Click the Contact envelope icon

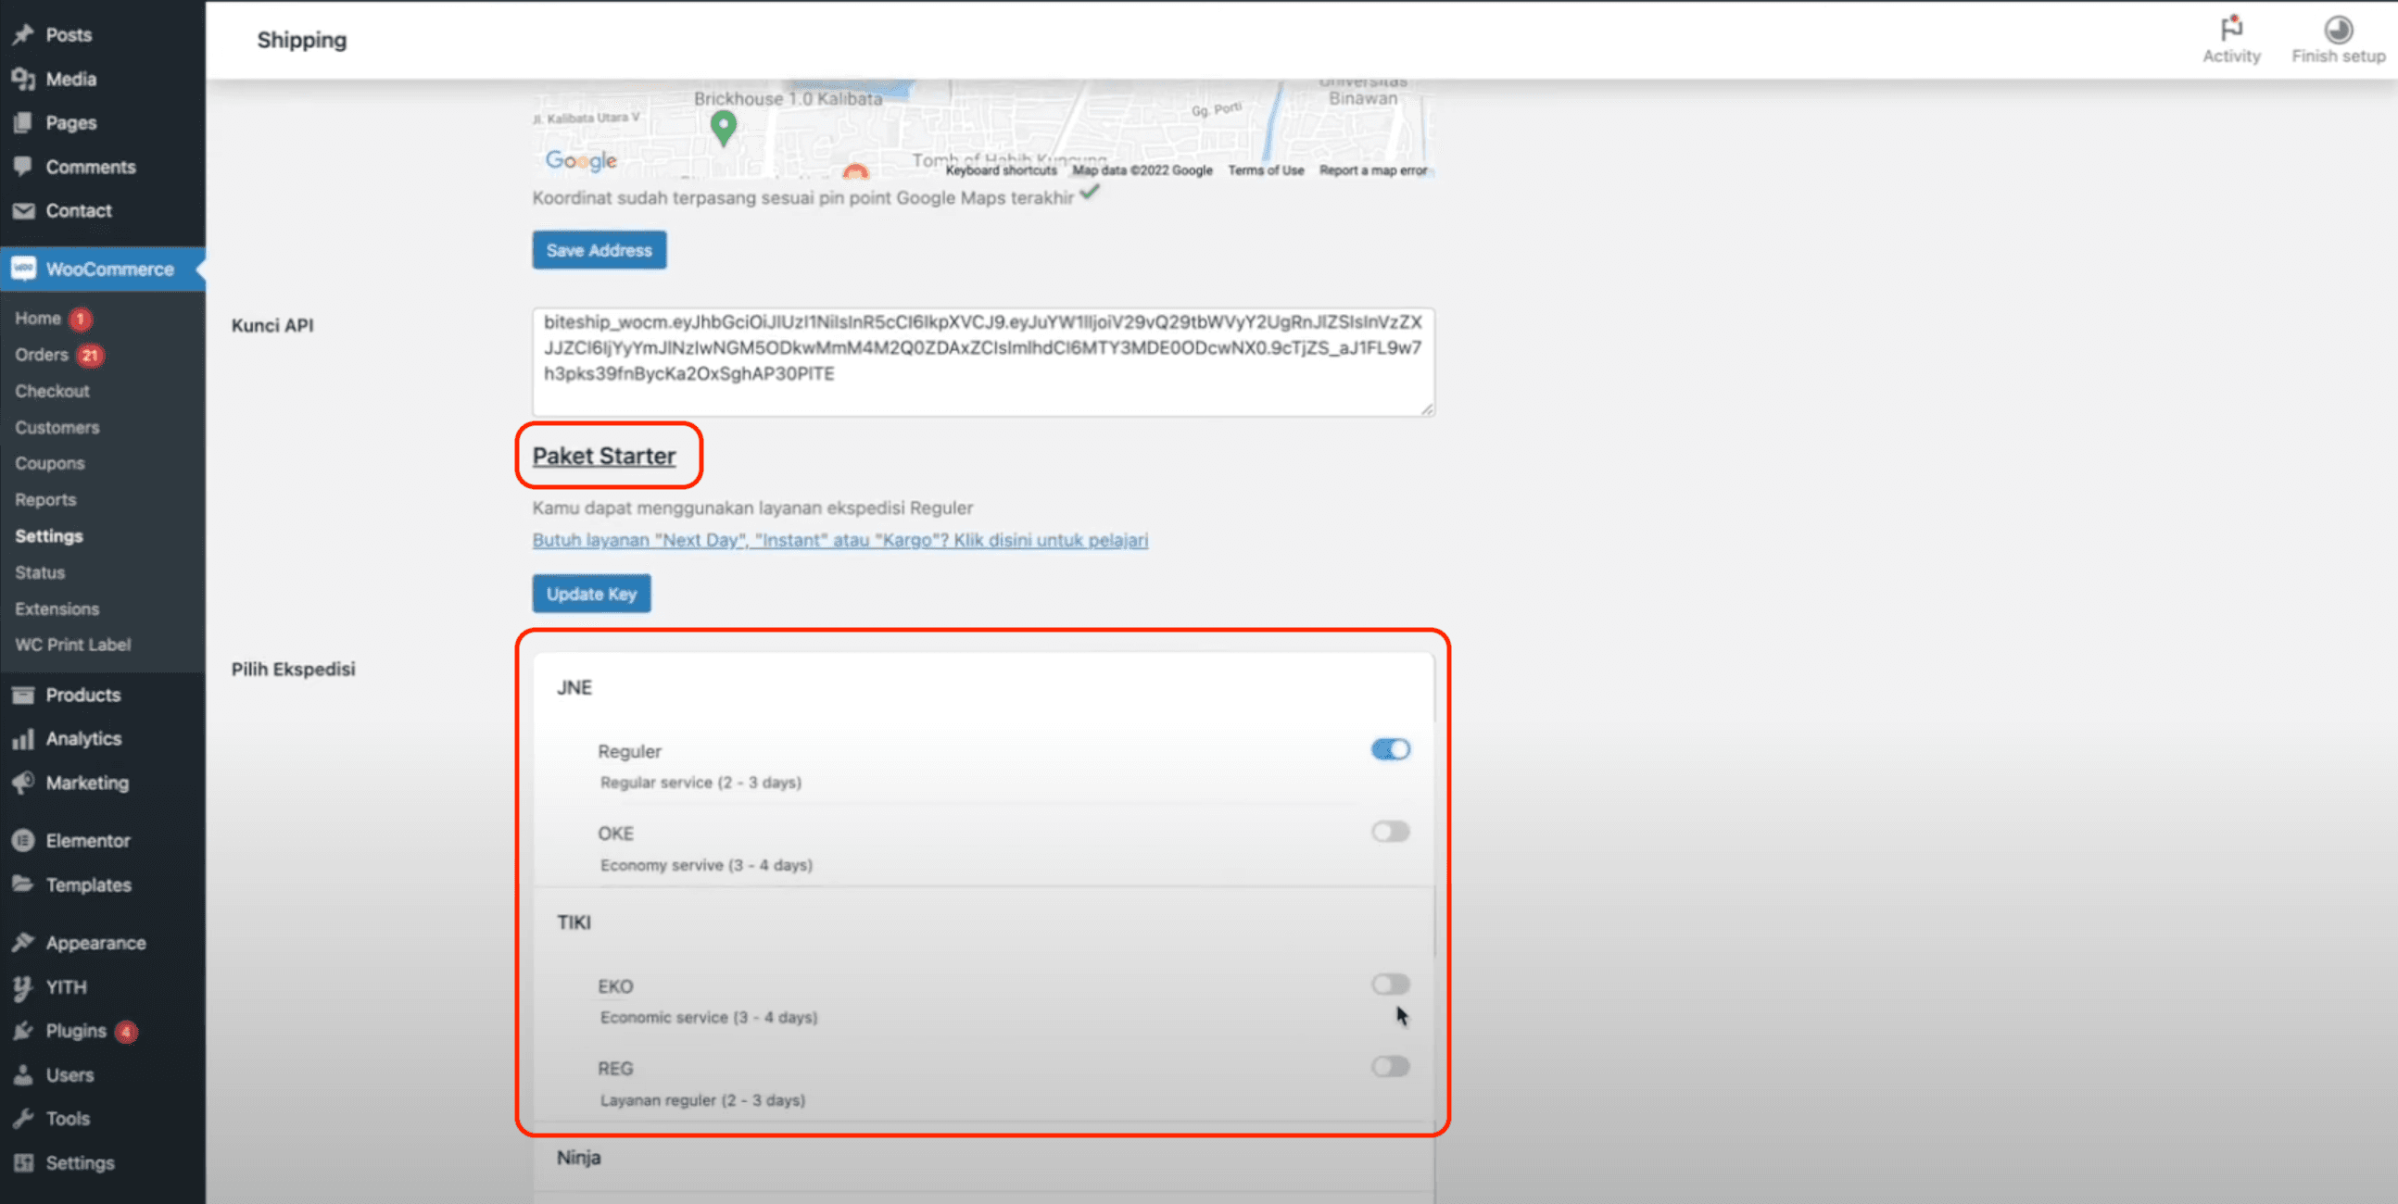[x=23, y=210]
